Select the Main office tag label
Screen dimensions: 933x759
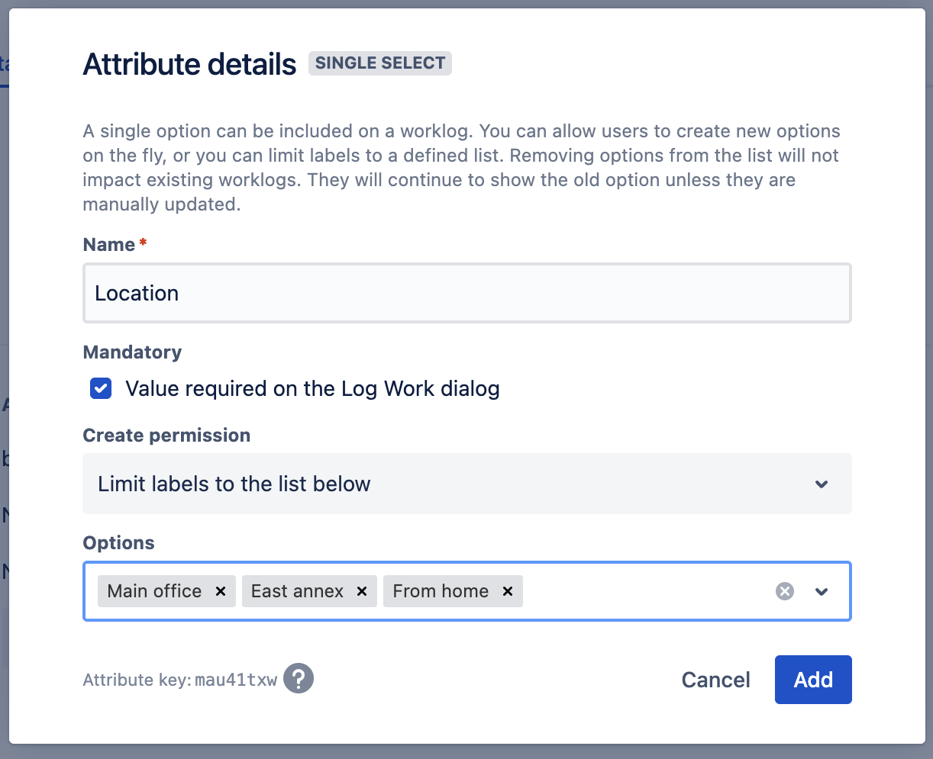pos(155,592)
